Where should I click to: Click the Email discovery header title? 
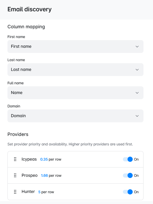(x=30, y=9)
